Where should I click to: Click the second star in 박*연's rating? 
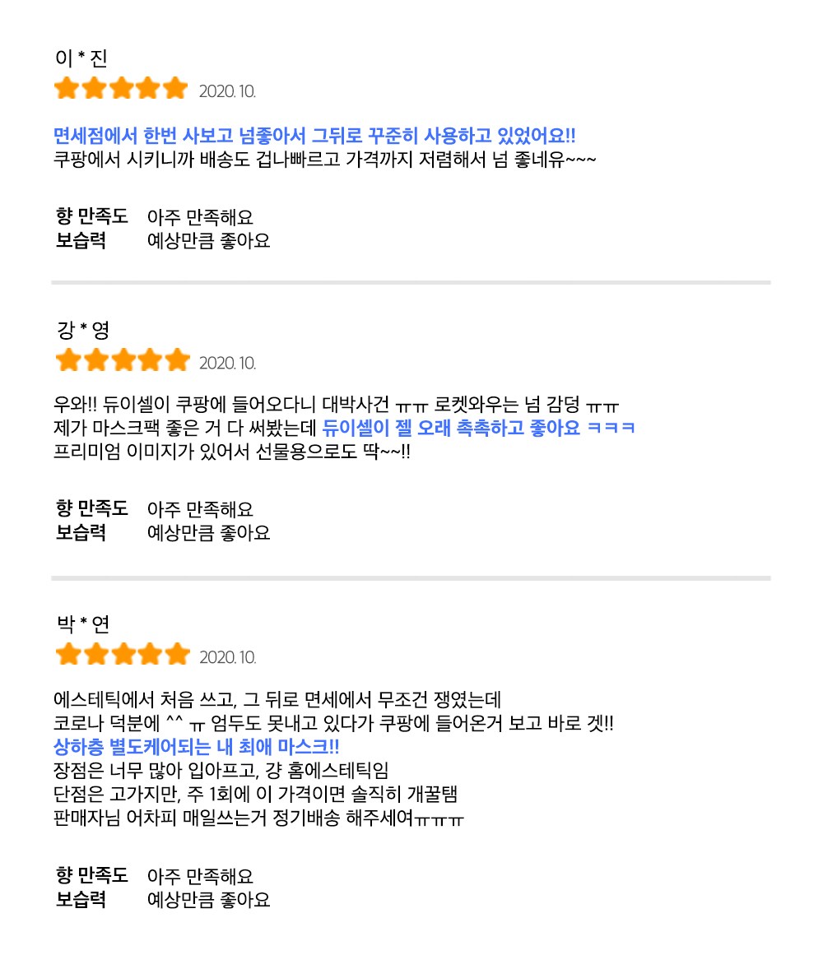pos(95,655)
